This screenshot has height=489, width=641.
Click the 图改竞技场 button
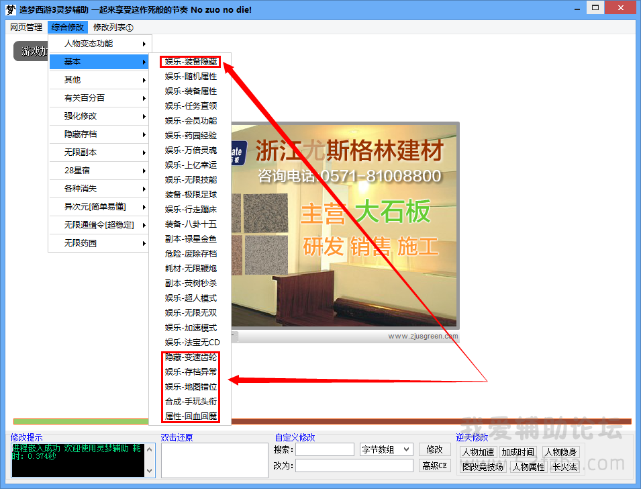[x=483, y=467]
